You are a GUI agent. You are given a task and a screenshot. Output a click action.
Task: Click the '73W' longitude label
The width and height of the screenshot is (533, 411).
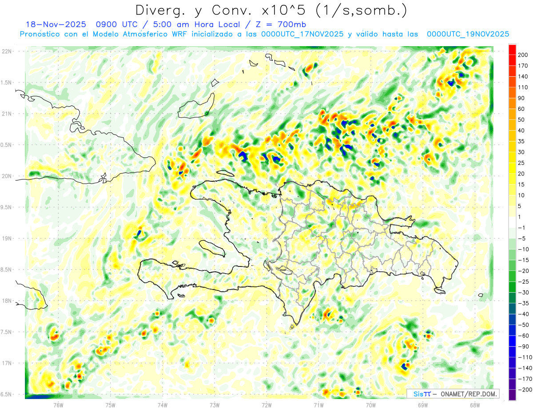pos(215,404)
